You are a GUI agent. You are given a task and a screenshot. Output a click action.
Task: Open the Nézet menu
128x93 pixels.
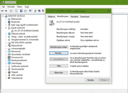[19, 7]
